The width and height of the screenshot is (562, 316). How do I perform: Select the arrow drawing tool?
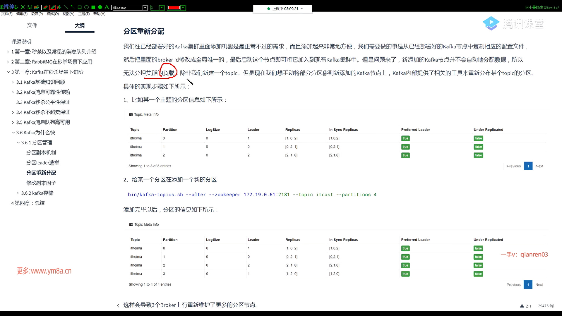pos(73,7)
